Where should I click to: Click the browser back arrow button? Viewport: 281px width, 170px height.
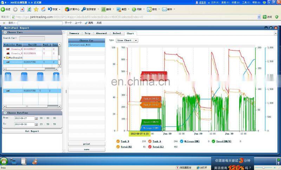click(3, 9)
